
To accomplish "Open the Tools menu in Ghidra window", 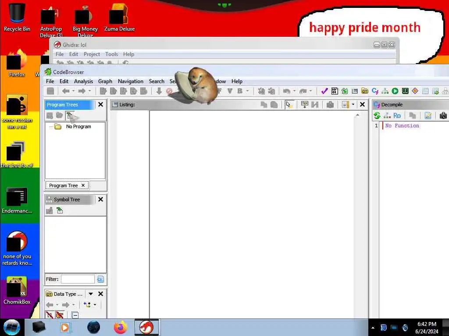I will pyautogui.click(x=111, y=54).
